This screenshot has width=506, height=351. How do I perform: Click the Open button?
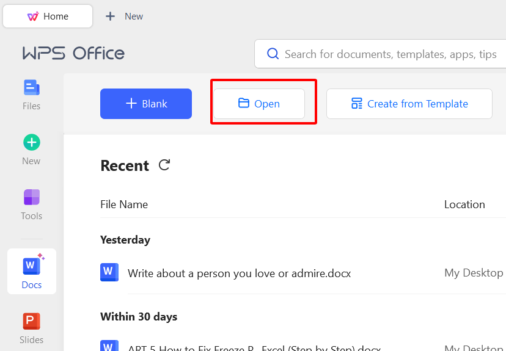click(259, 104)
